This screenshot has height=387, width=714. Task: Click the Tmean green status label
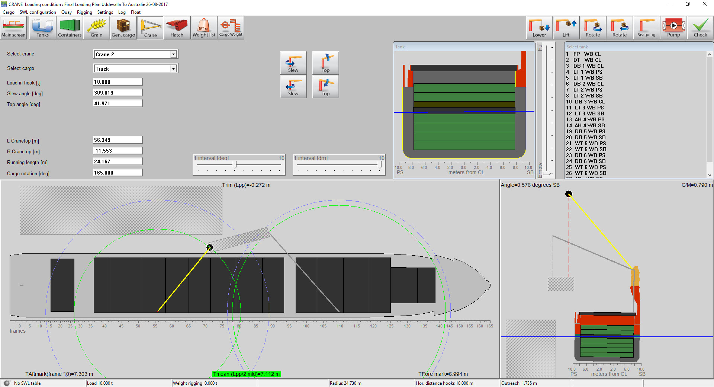246,374
